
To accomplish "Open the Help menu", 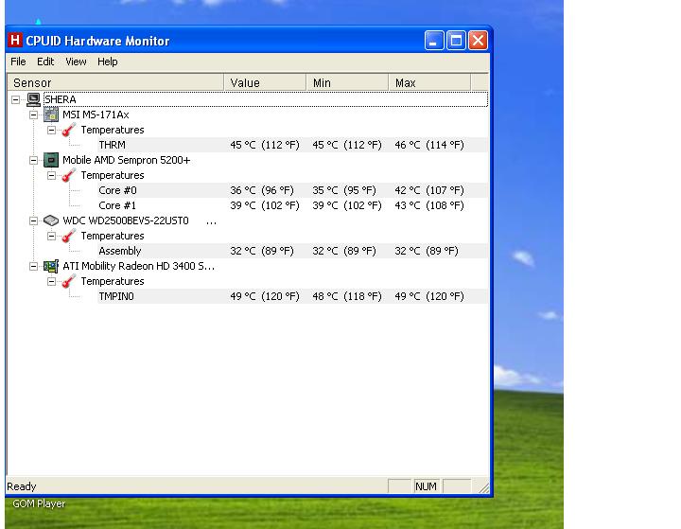I will 107,62.
